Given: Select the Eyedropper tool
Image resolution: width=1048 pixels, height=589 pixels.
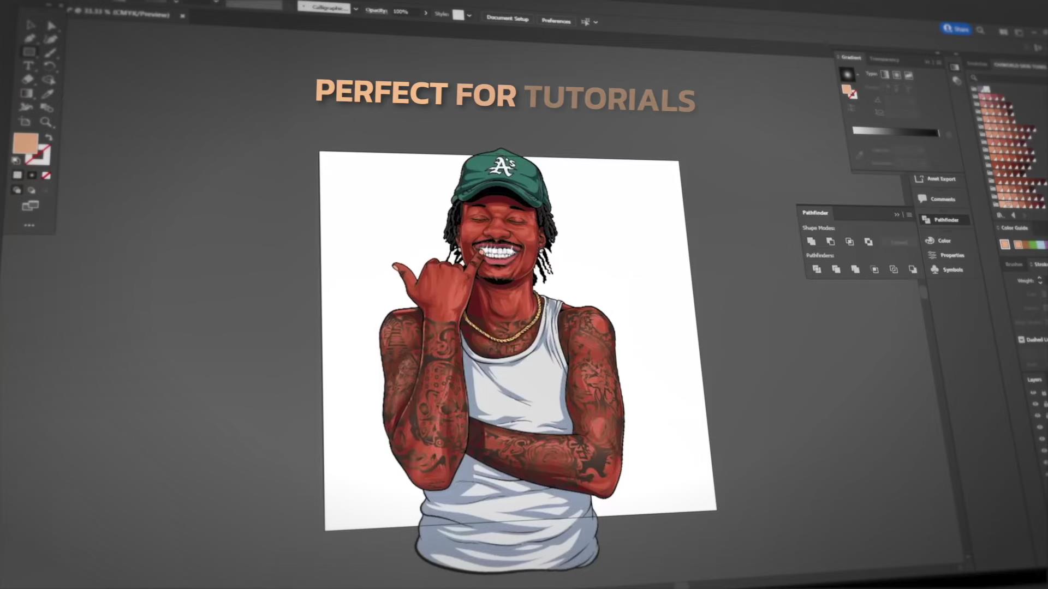Looking at the screenshot, I should pyautogui.click(x=49, y=94).
